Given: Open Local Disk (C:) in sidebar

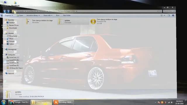Looking at the screenshot, I should [x=14, y=57].
